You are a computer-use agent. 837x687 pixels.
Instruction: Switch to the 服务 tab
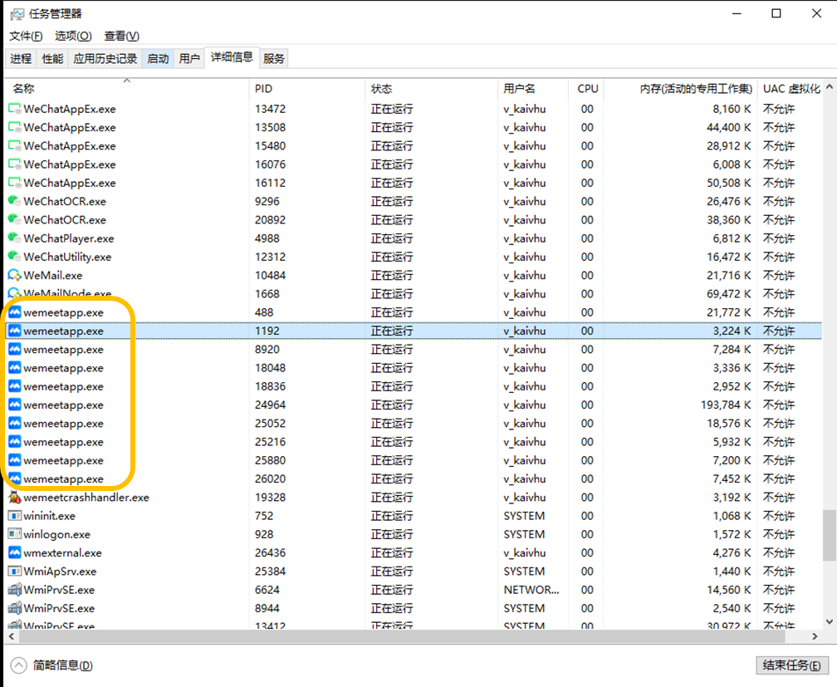[274, 58]
